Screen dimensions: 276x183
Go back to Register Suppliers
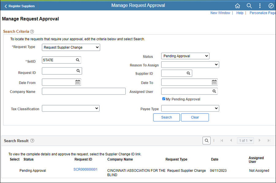[19, 6]
